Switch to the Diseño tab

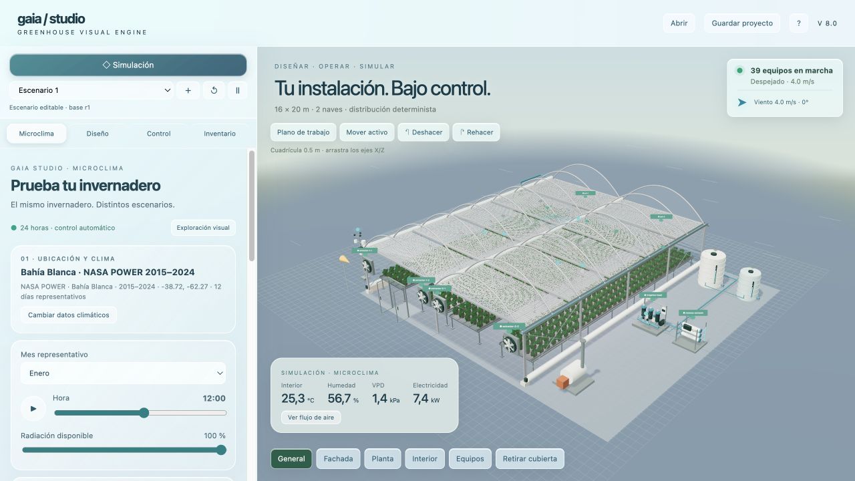pyautogui.click(x=98, y=134)
